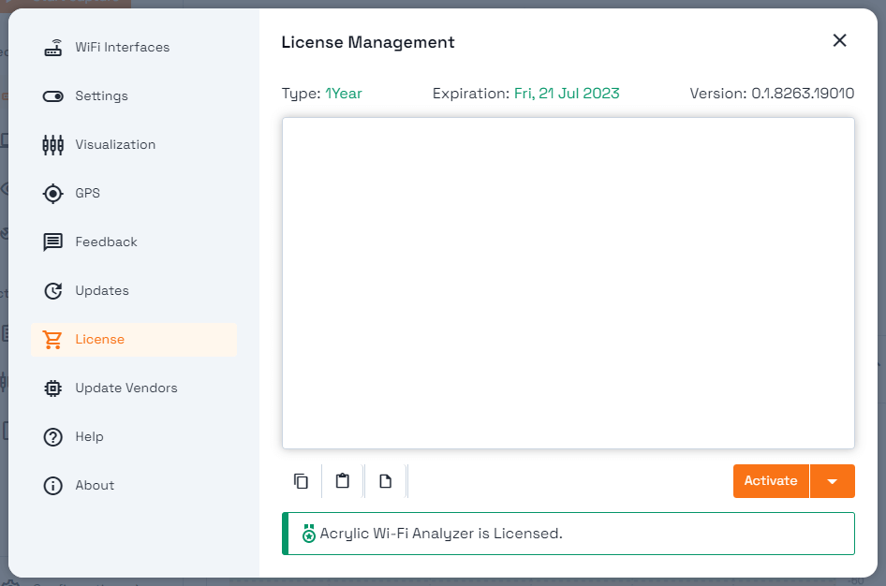
Task: Click the About info icon
Action: [53, 486]
